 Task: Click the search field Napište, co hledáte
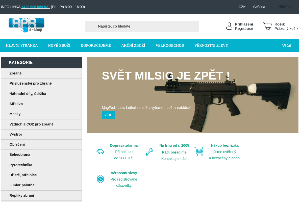point(142,26)
